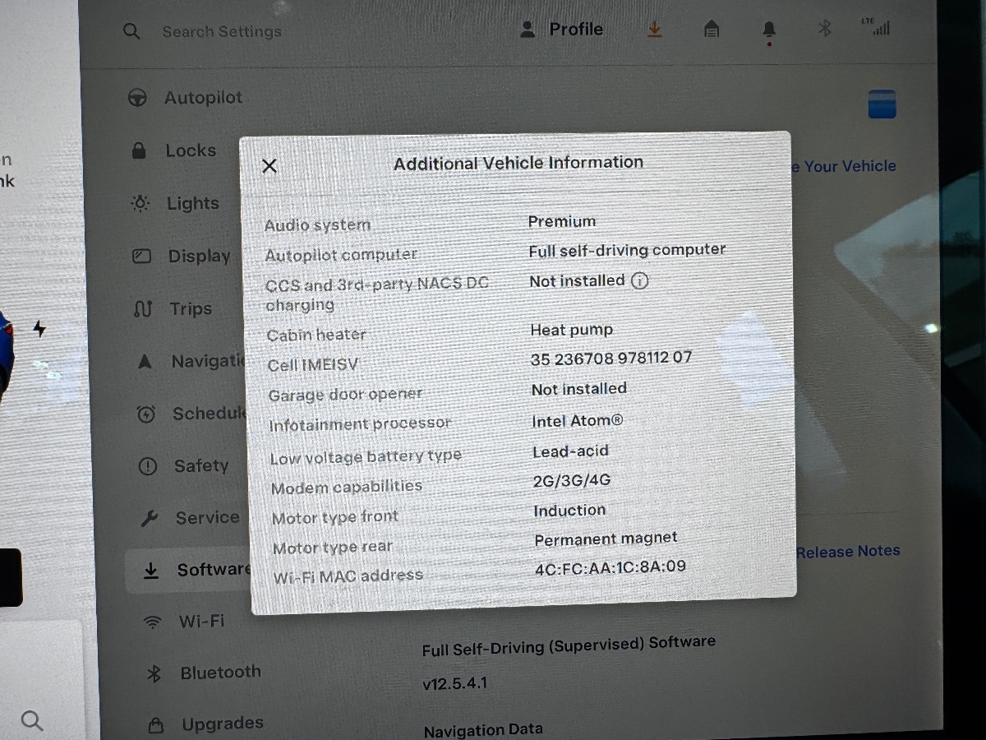Screen dimensions: 986x740
Task: Click the Autopilot steering wheel icon
Action: (x=137, y=98)
